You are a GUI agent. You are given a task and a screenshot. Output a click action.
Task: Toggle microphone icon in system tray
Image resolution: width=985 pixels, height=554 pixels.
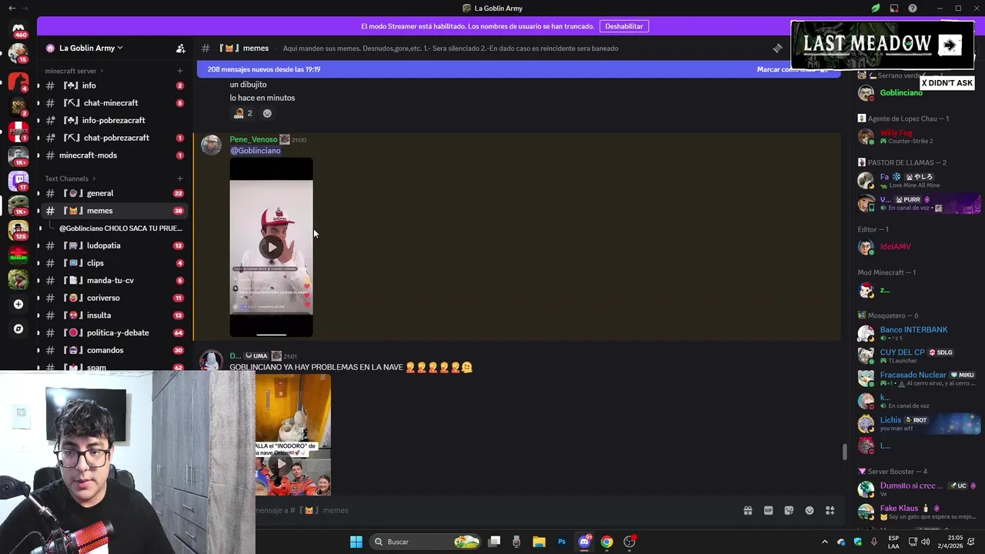(x=874, y=542)
